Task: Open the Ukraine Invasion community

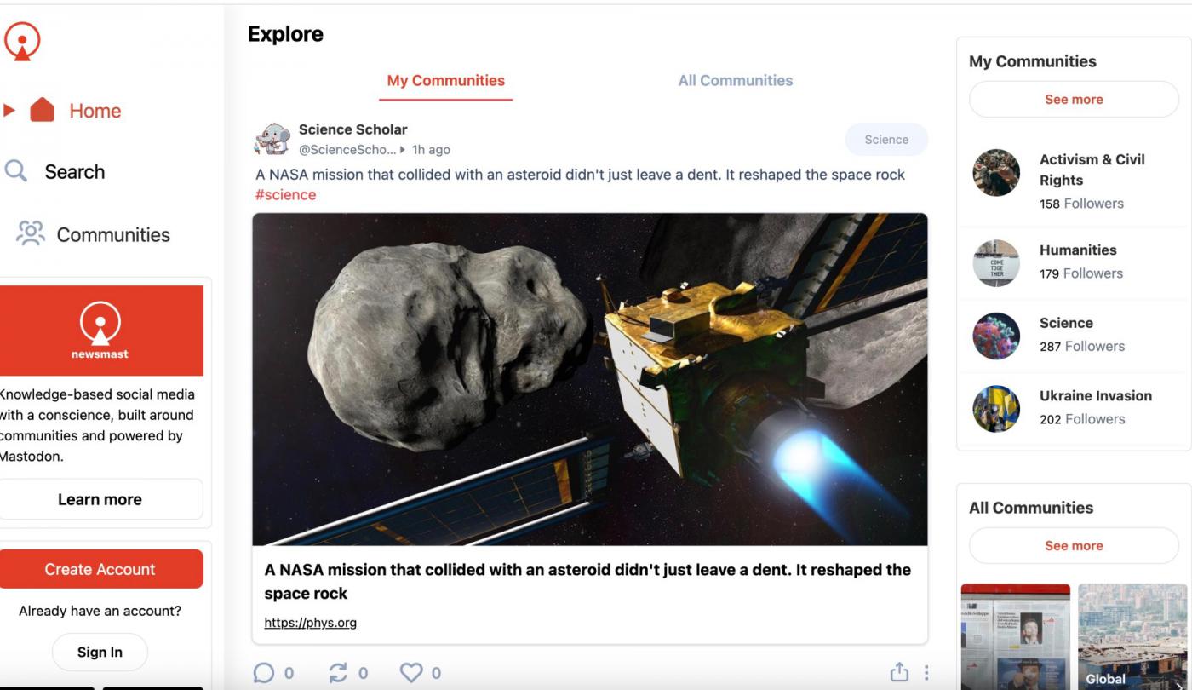Action: tap(1074, 408)
